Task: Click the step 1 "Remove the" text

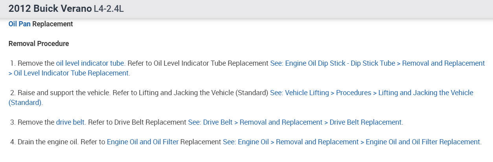Action: point(36,63)
